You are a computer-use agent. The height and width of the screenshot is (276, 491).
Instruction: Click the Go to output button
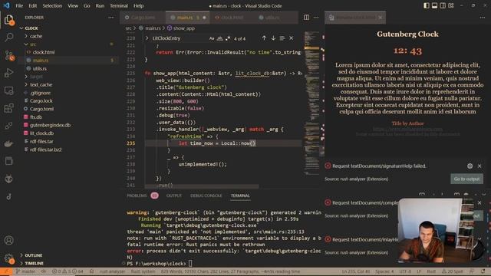point(466,179)
